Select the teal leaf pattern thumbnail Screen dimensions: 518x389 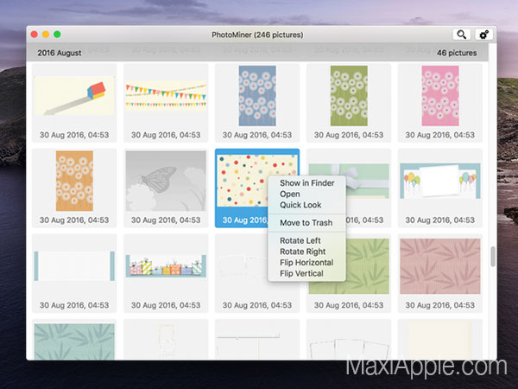pos(74,341)
